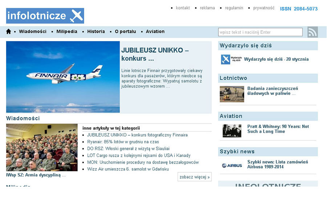Click the military audience photo thumbnail
327x200 pixels.
[42, 147]
